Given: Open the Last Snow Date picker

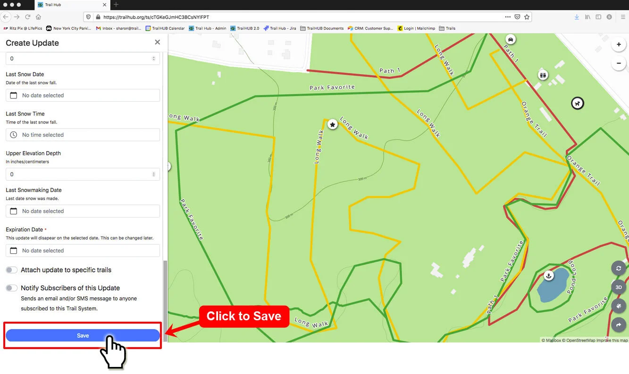Looking at the screenshot, I should [83, 95].
